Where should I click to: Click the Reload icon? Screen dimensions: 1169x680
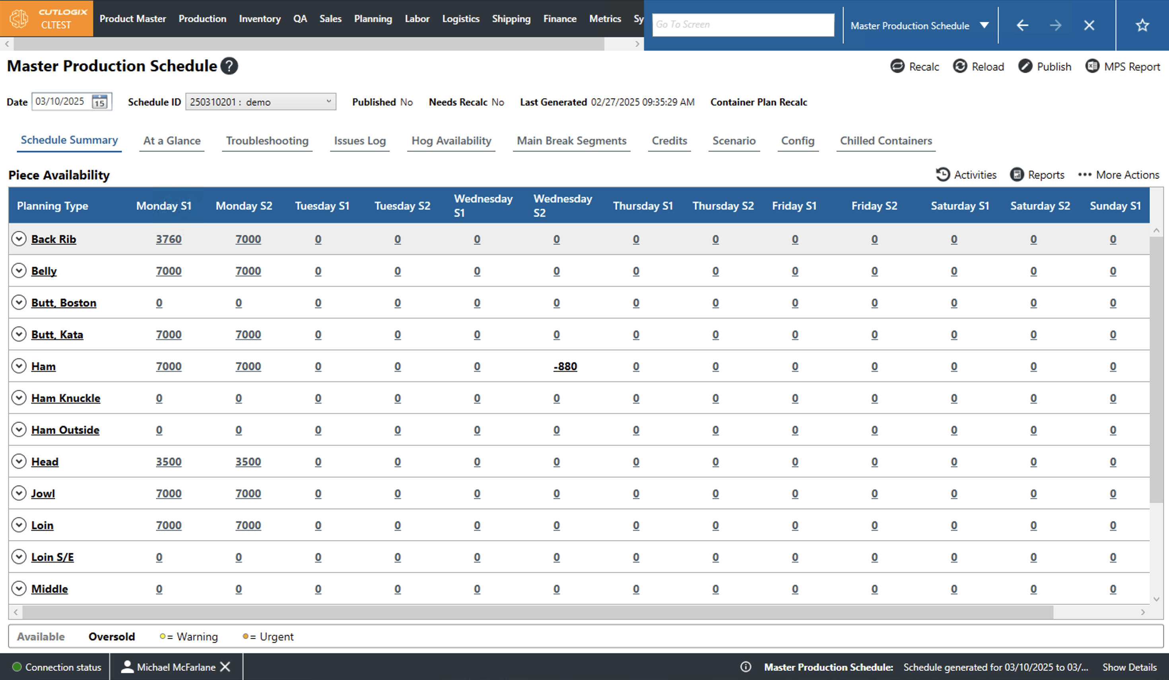point(960,66)
